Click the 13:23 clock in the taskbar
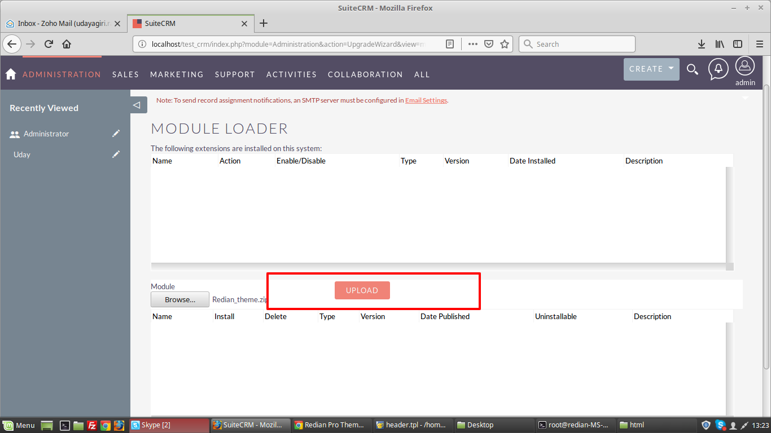The image size is (771, 433). click(761, 426)
